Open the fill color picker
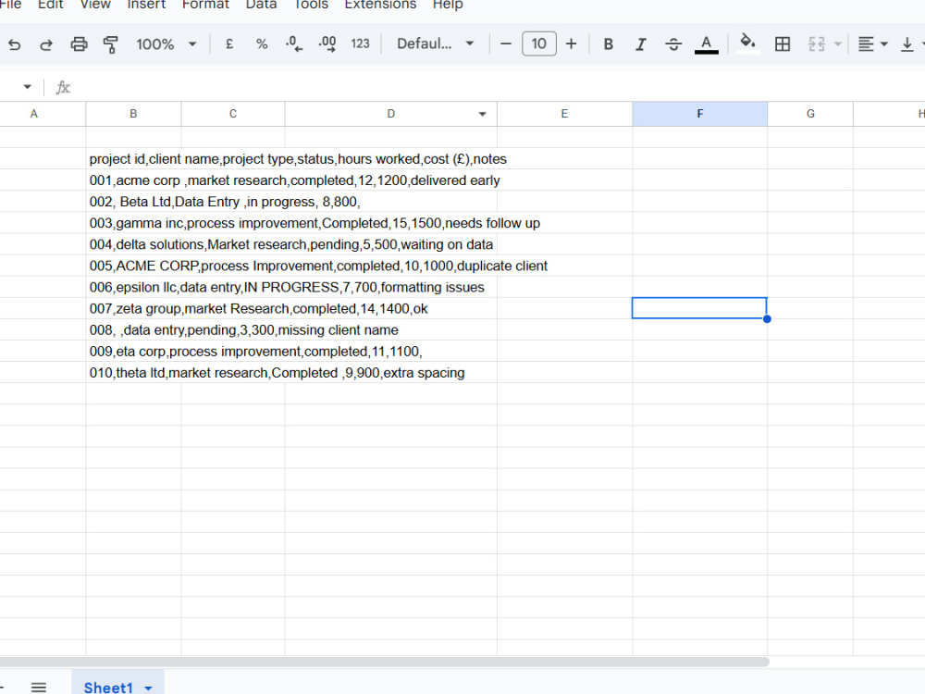This screenshot has width=925, height=694. click(748, 44)
